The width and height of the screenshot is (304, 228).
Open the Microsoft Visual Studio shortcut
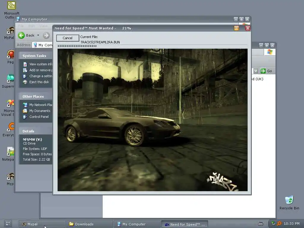8,108
